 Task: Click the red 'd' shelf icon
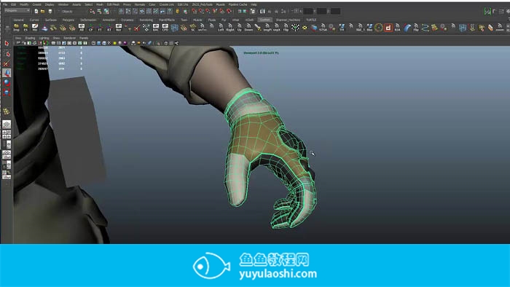point(388,28)
